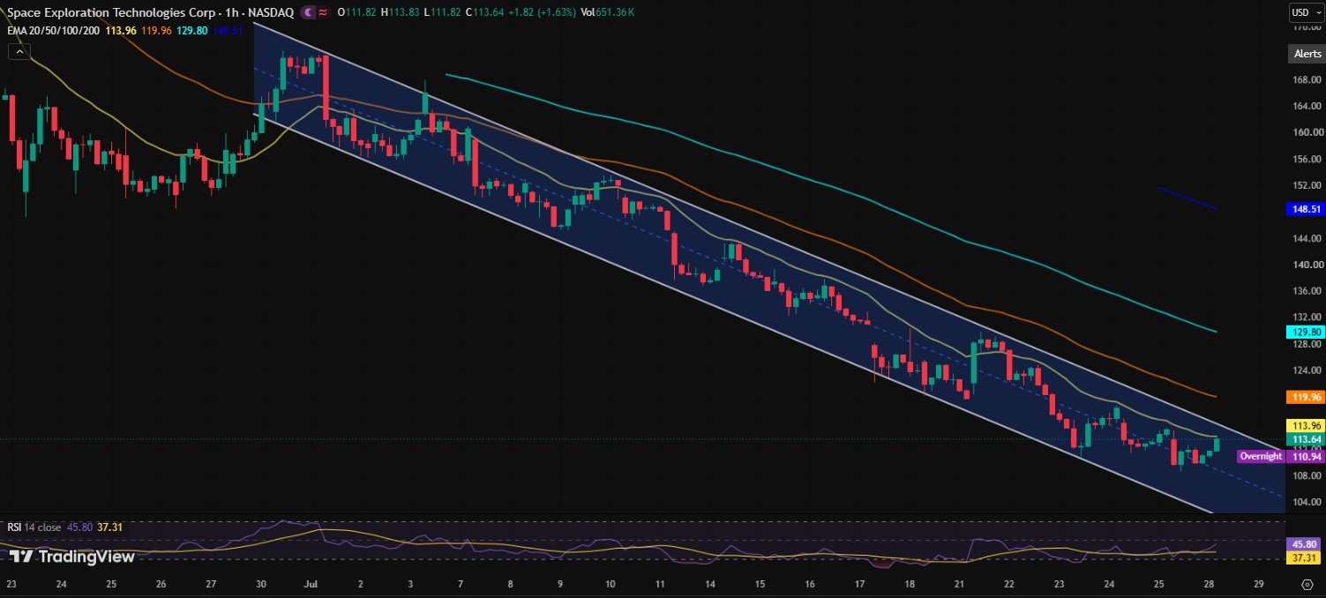Click the TradingView logo
The width and height of the screenshot is (1326, 598).
[72, 557]
